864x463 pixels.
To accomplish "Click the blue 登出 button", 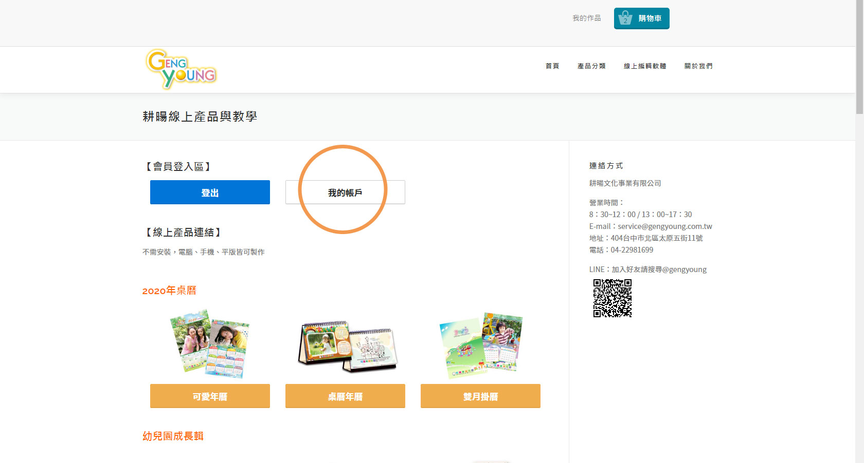I will (x=210, y=192).
